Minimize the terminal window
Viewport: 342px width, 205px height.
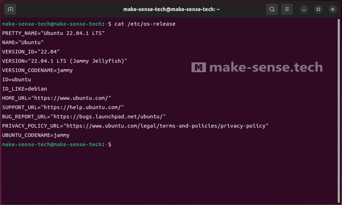tap(304, 9)
